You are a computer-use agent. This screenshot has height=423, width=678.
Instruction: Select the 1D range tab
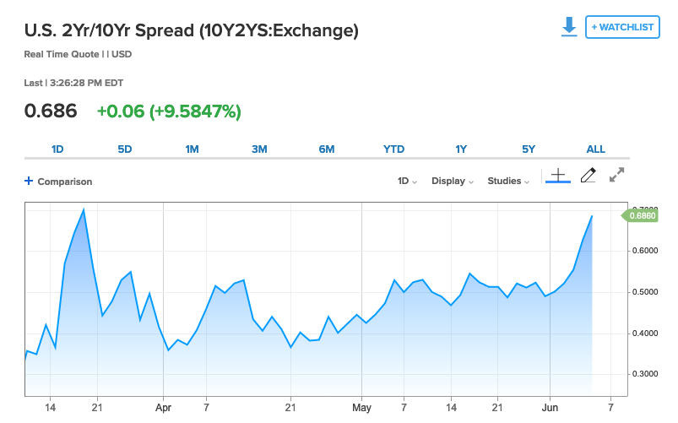click(x=57, y=149)
